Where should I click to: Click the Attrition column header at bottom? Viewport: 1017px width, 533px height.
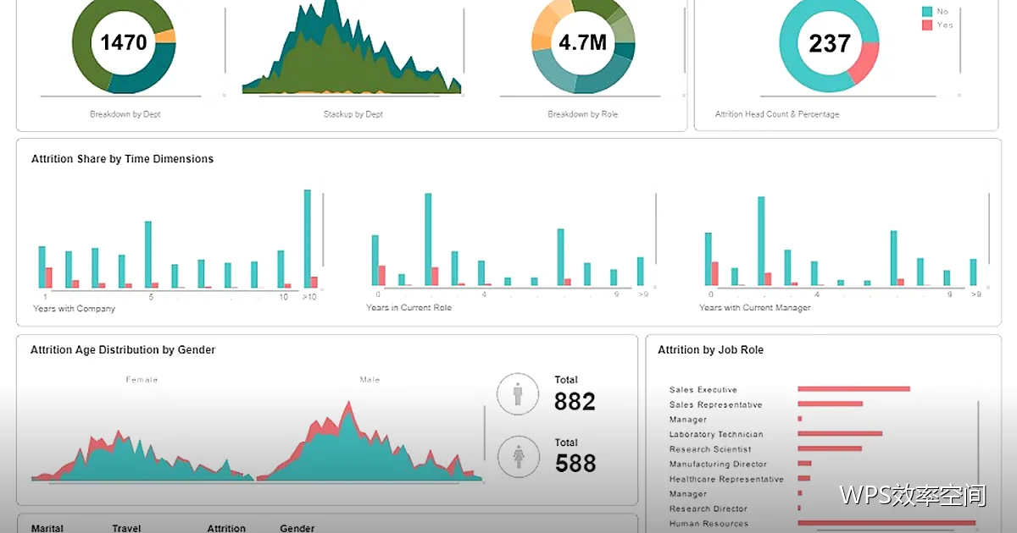tap(226, 528)
